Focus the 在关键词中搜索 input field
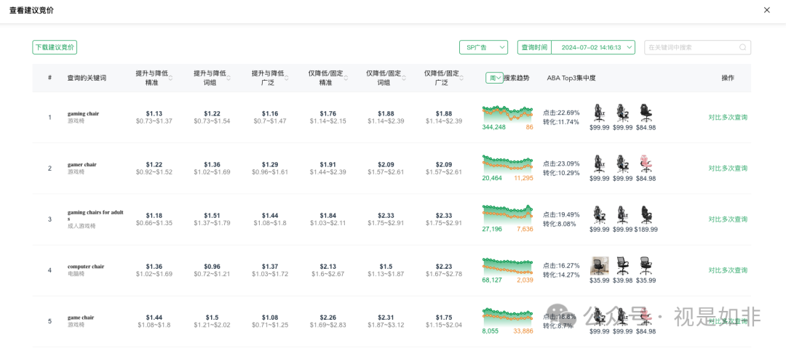 pyautogui.click(x=697, y=47)
